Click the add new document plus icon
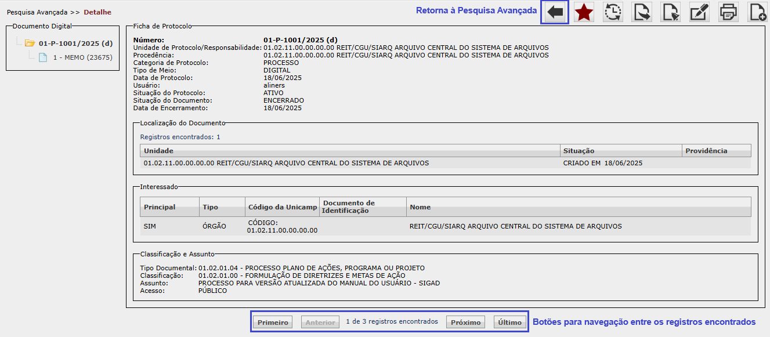Image resolution: width=770 pixels, height=337 pixels. (x=757, y=12)
